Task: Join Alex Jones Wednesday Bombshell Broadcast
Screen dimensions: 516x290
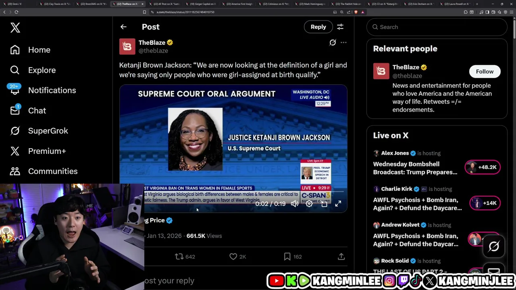Action: click(x=415, y=168)
